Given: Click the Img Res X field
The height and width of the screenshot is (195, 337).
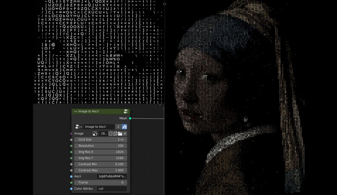Looking at the screenshot, I should 101,152.
